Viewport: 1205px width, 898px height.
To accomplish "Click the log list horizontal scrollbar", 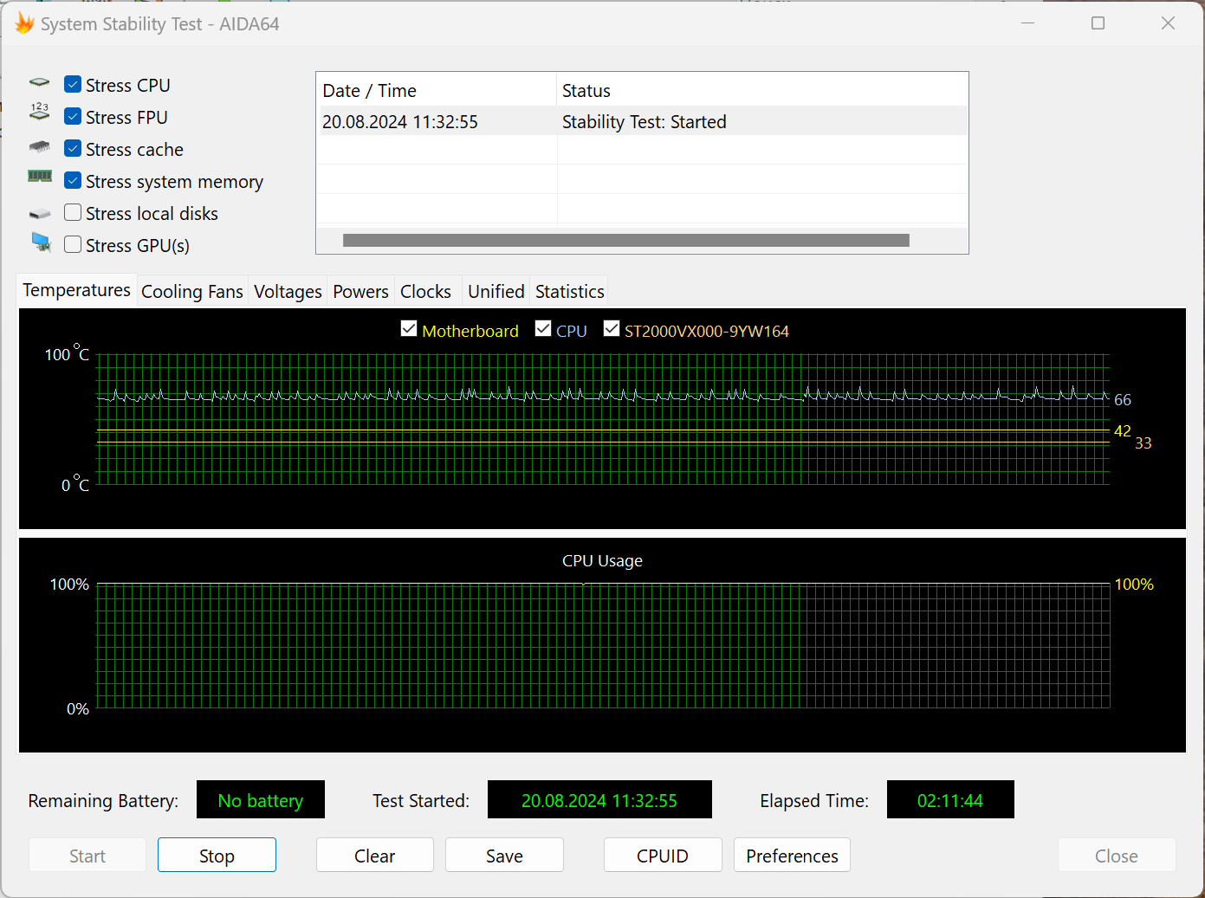I will coord(626,240).
